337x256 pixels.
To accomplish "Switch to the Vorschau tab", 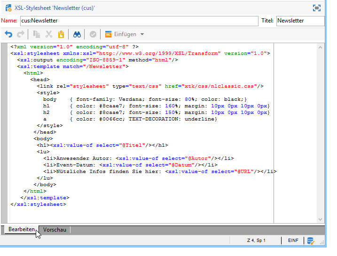I will [x=55, y=230].
